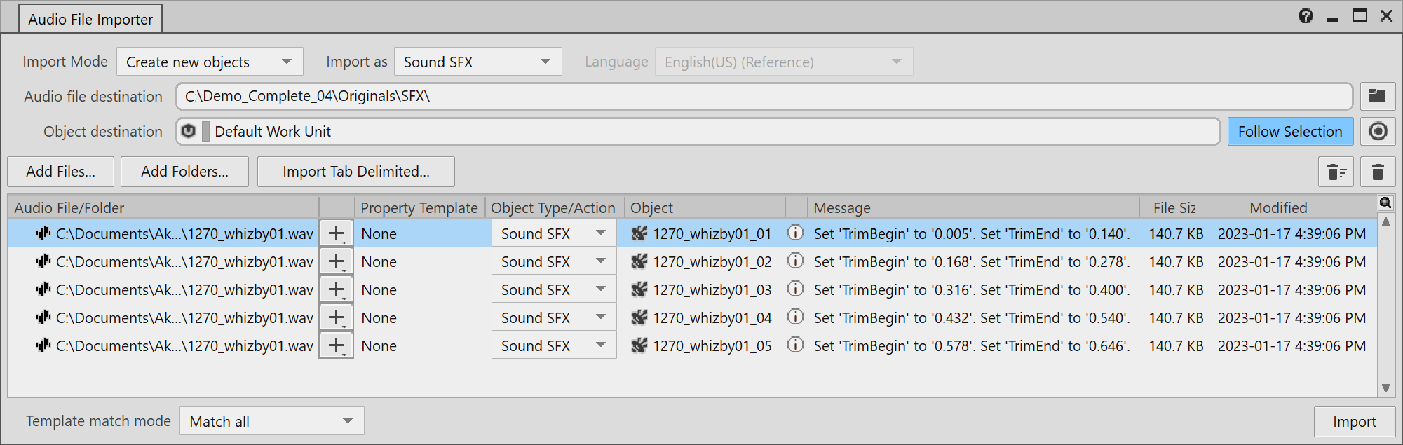Click the Import button

(x=1353, y=422)
